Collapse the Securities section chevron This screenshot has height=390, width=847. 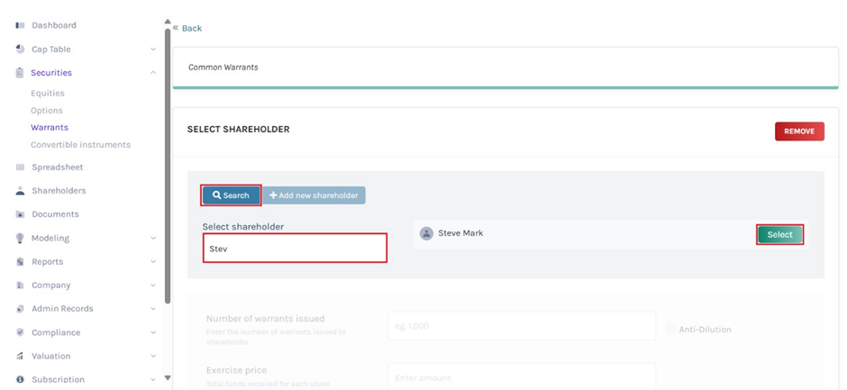click(153, 73)
